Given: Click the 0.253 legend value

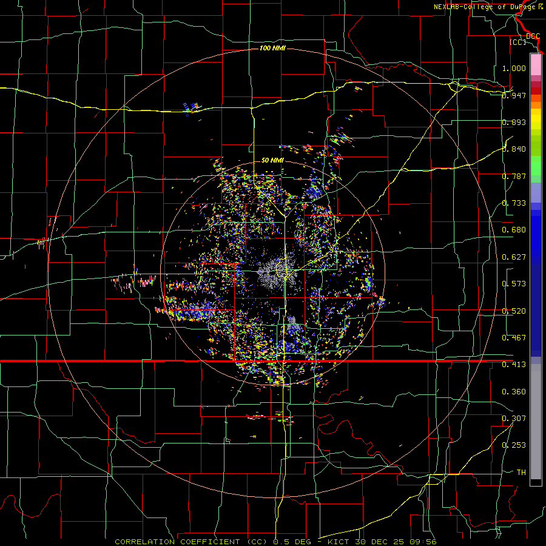Looking at the screenshot, I should [x=514, y=445].
